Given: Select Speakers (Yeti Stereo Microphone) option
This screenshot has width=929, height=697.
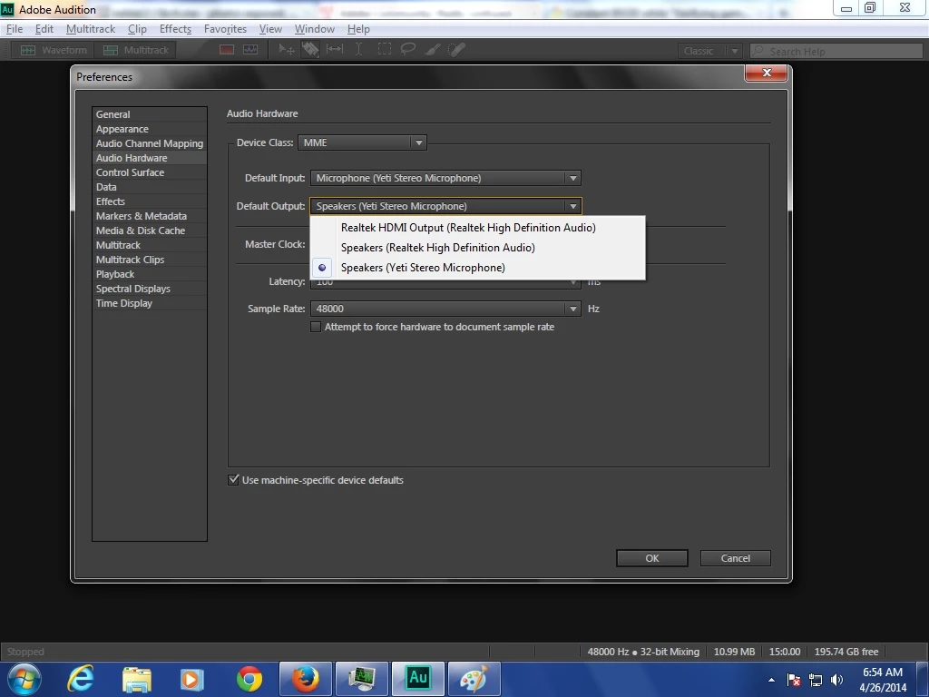Looking at the screenshot, I should pyautogui.click(x=477, y=268).
